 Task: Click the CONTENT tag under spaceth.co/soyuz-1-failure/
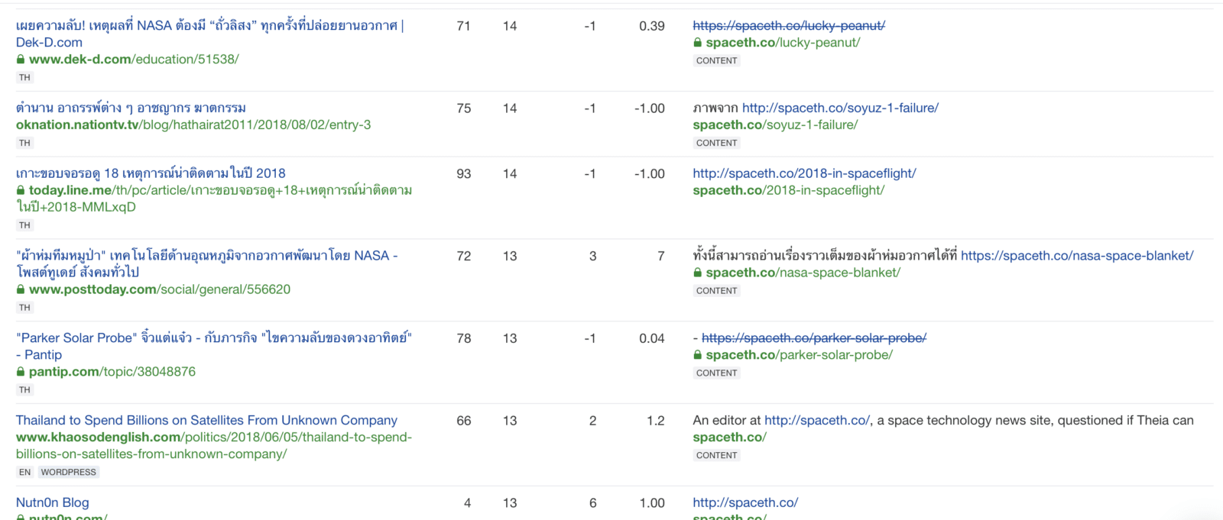point(716,144)
